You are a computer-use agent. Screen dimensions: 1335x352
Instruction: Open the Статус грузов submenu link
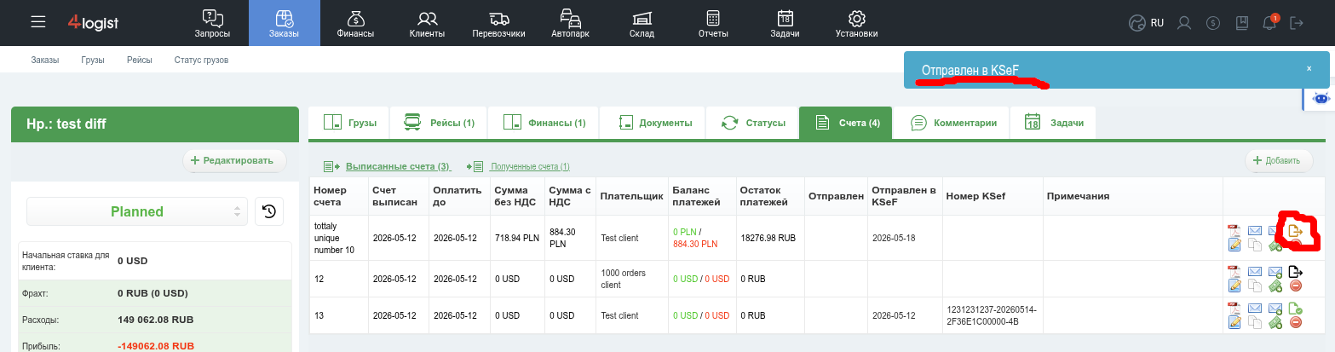(201, 61)
